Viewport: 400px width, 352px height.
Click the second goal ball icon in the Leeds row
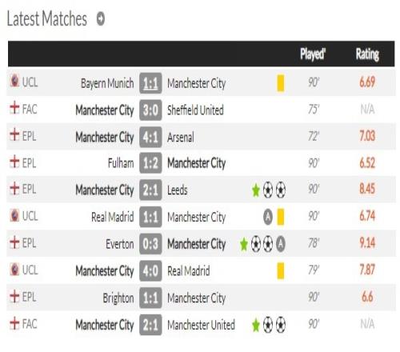click(281, 190)
